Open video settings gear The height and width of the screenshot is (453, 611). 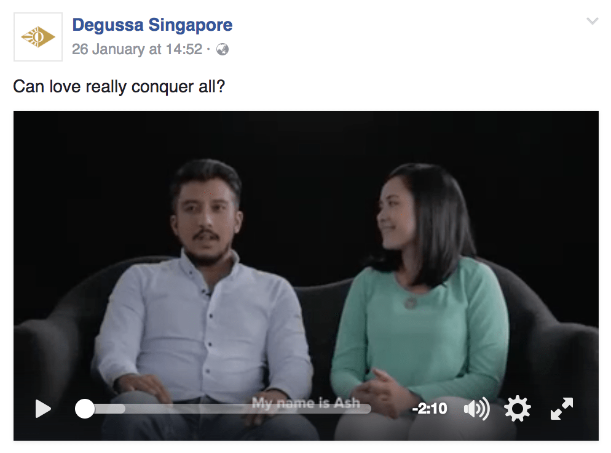517,409
